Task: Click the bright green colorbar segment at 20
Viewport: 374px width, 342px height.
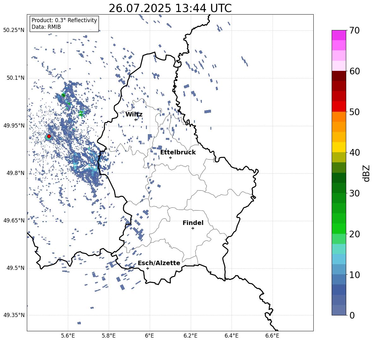Action: point(339,229)
